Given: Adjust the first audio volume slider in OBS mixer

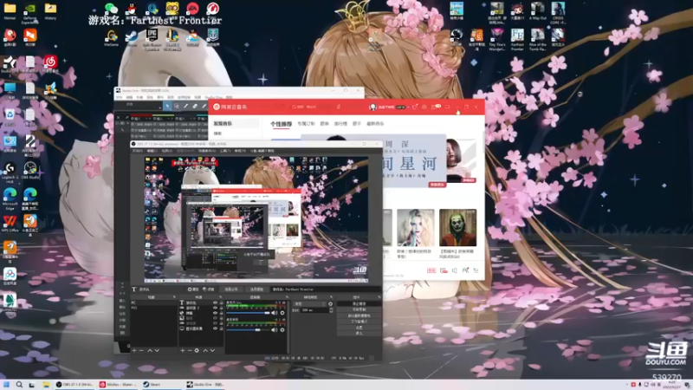Looking at the screenshot, I should coord(248,313).
